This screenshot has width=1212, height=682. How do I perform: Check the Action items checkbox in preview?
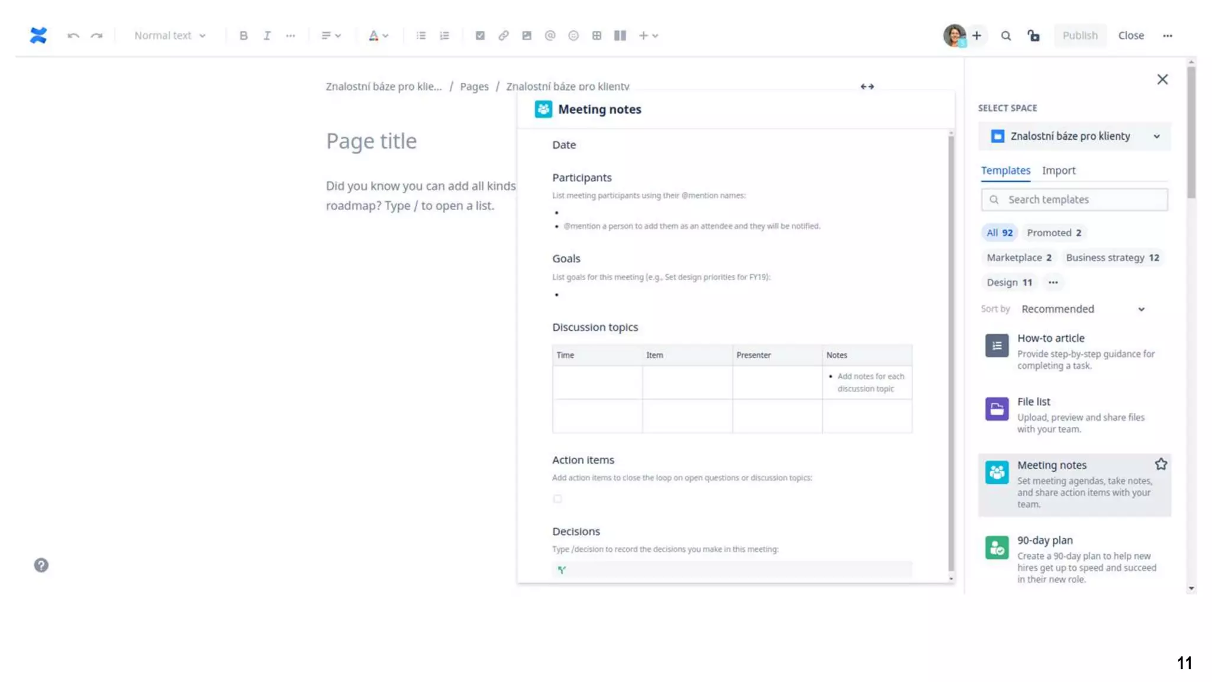click(557, 498)
